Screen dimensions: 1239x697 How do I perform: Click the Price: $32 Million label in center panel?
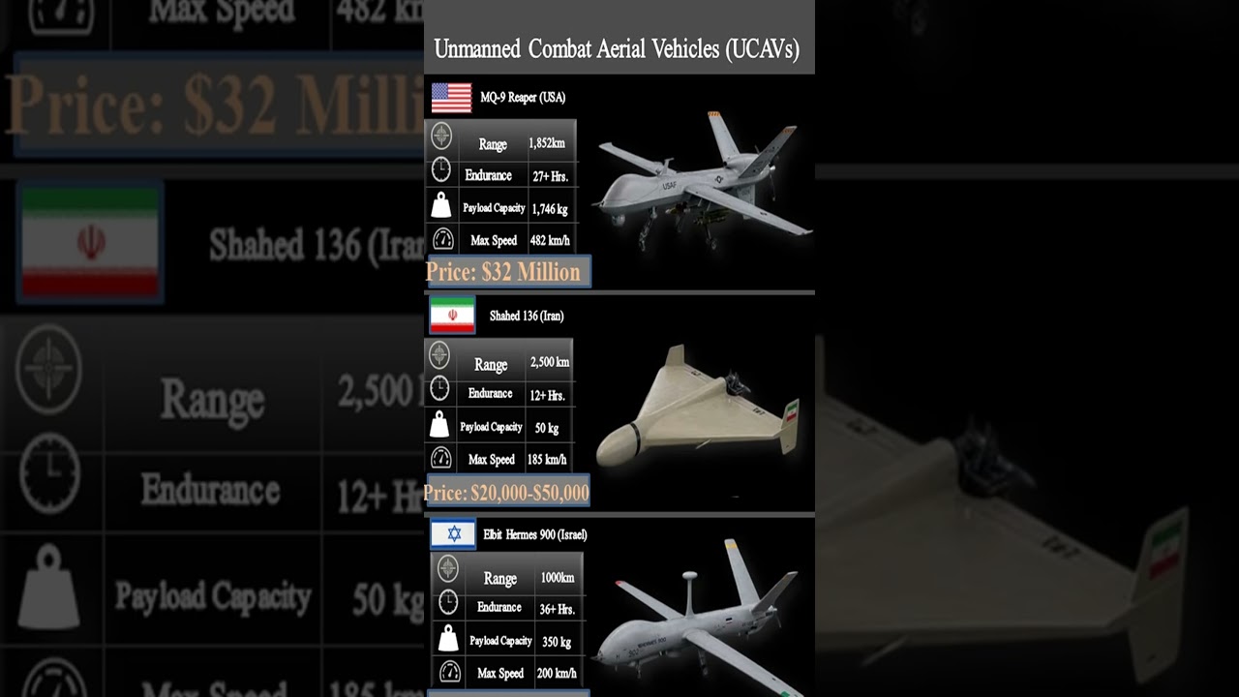coord(503,272)
